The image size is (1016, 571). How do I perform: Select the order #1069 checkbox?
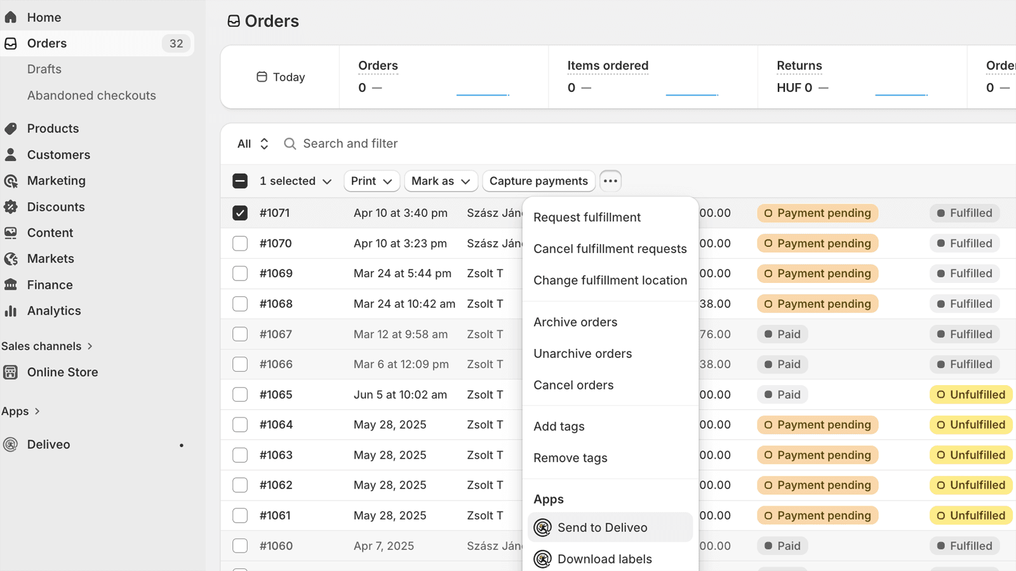pyautogui.click(x=240, y=273)
